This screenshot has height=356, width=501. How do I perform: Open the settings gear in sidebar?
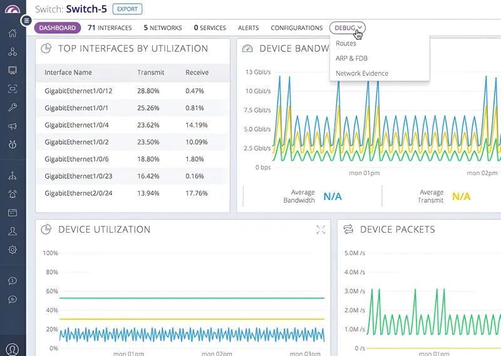[x=13, y=250]
